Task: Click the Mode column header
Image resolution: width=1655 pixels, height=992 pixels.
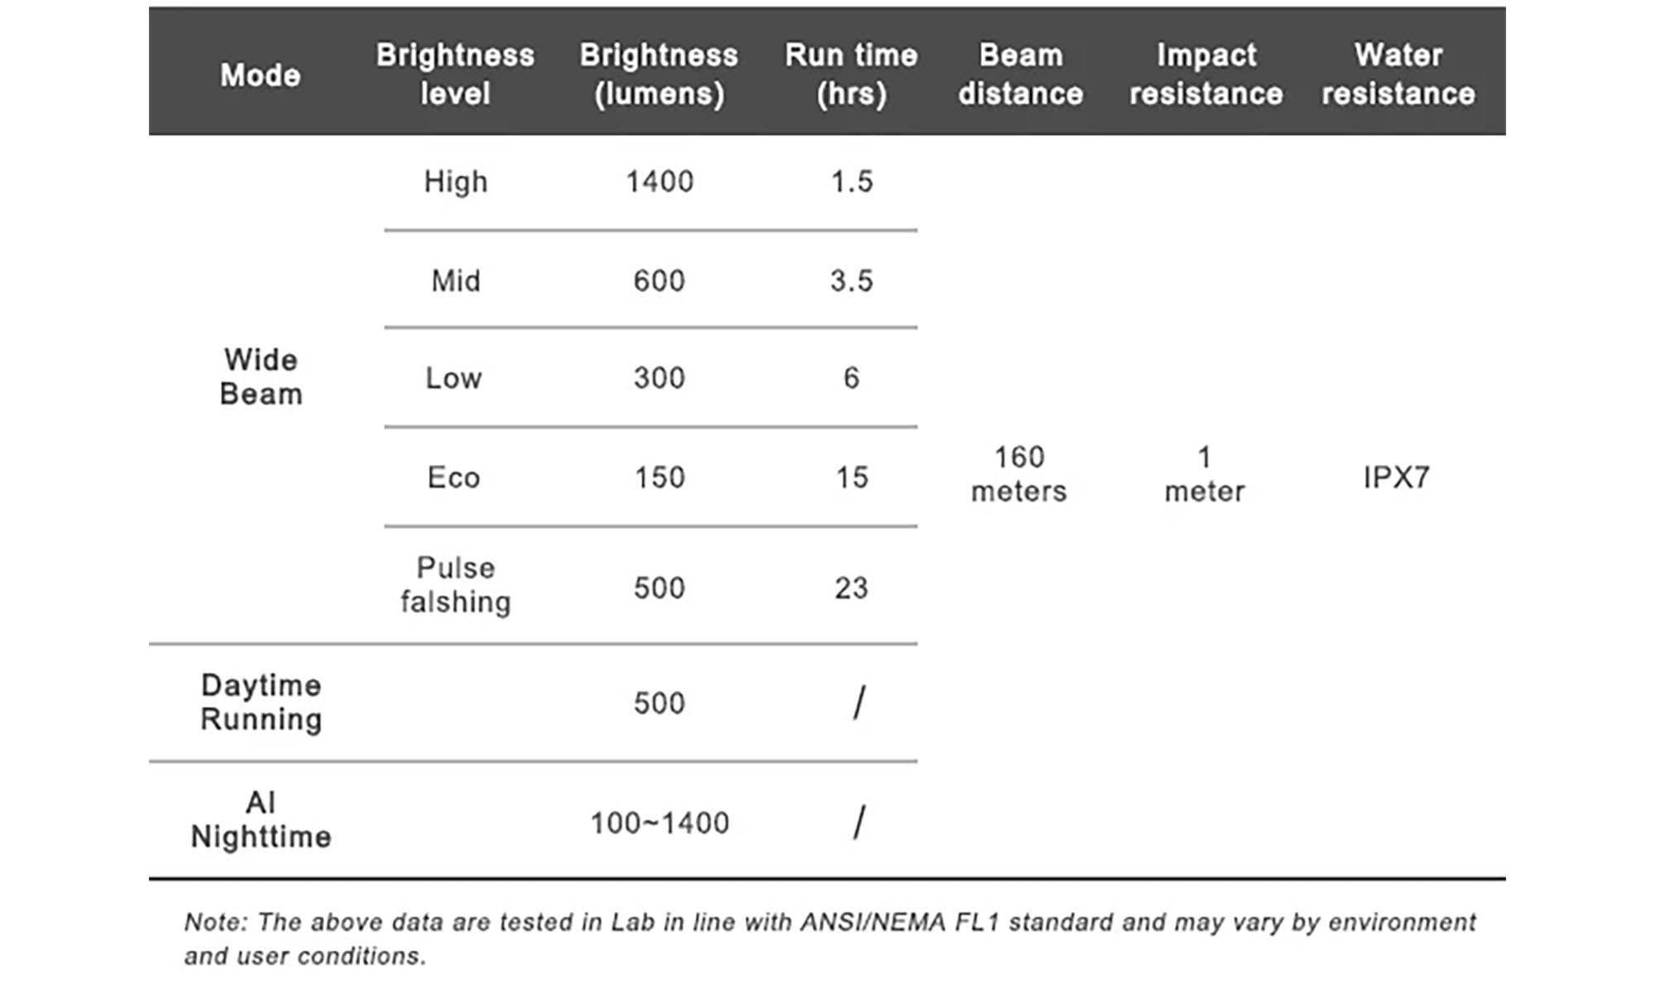Action: (260, 75)
